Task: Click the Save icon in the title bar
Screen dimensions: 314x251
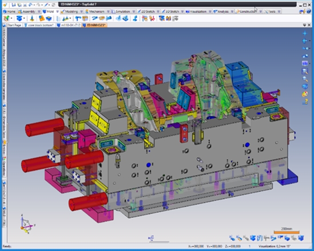Action: click(14, 5)
